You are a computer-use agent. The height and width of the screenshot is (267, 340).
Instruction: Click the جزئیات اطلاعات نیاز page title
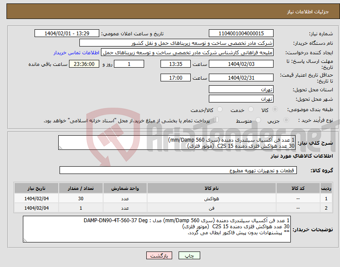pyautogui.click(x=308, y=12)
